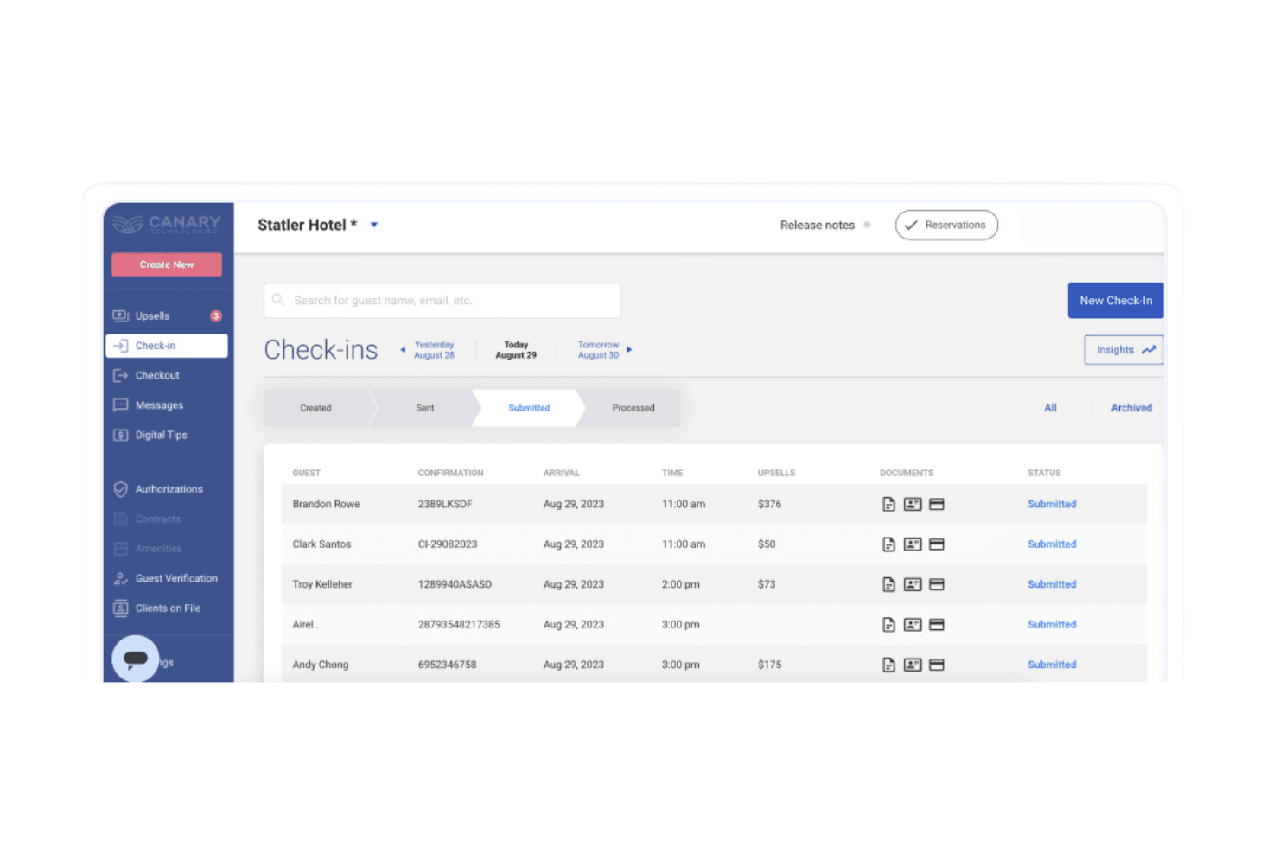The height and width of the screenshot is (853, 1279).
Task: Open Airel's registration document icon
Action: pos(888,625)
